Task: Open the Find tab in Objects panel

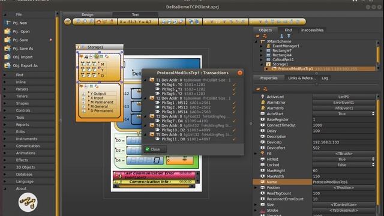Action: (x=288, y=30)
